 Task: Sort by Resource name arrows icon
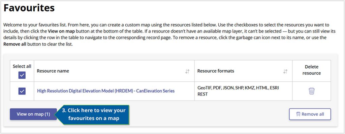pyautogui.click(x=188, y=71)
